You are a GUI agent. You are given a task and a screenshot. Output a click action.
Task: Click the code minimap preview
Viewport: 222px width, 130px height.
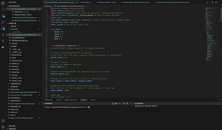(212, 34)
